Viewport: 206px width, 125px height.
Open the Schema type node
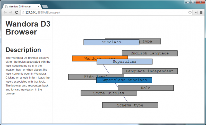point(130,105)
